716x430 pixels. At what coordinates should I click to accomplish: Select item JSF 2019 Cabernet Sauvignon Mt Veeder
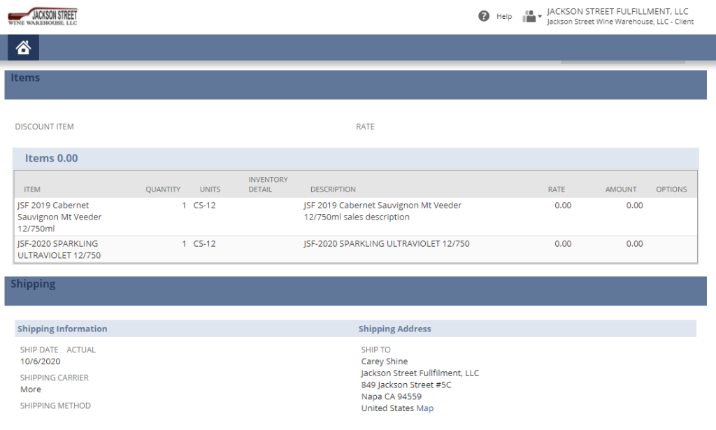(59, 217)
